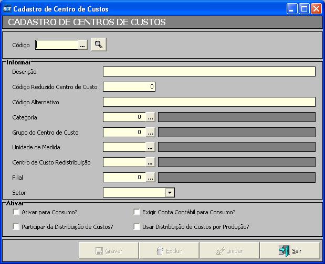Select the Filial code field
Image resolution: width=325 pixels, height=264 pixels.
coord(124,178)
